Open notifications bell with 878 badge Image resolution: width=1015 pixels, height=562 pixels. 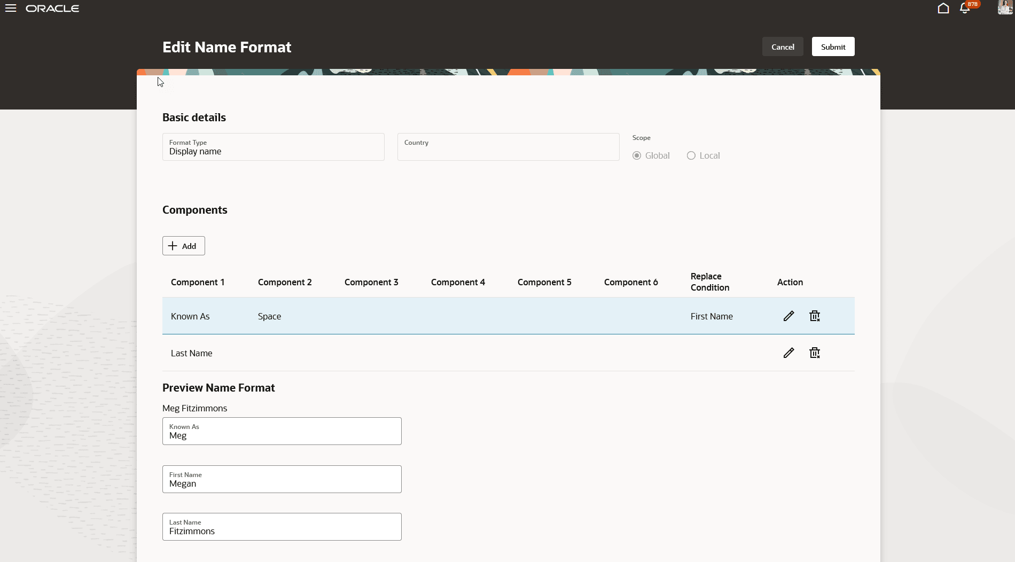[965, 9]
